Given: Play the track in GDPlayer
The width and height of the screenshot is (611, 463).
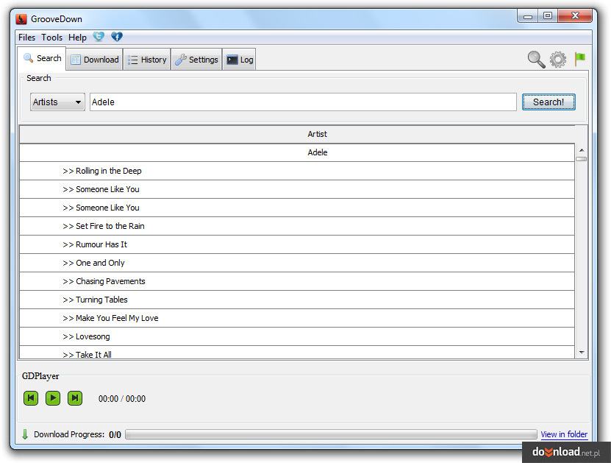Looking at the screenshot, I should pos(53,398).
